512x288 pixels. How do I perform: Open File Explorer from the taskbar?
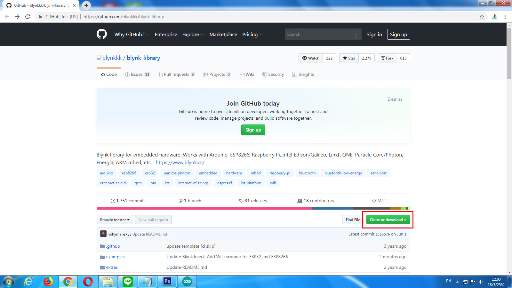[x=108, y=282]
